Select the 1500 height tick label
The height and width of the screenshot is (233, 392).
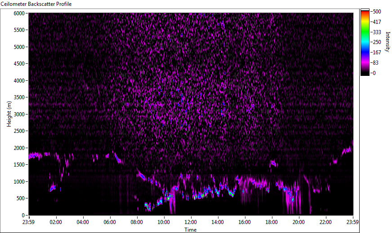coord(19,165)
